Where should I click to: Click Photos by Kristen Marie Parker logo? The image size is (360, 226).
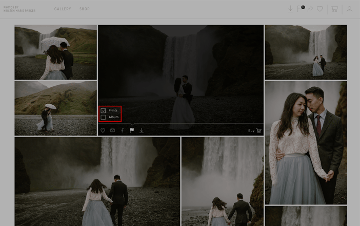click(19, 9)
